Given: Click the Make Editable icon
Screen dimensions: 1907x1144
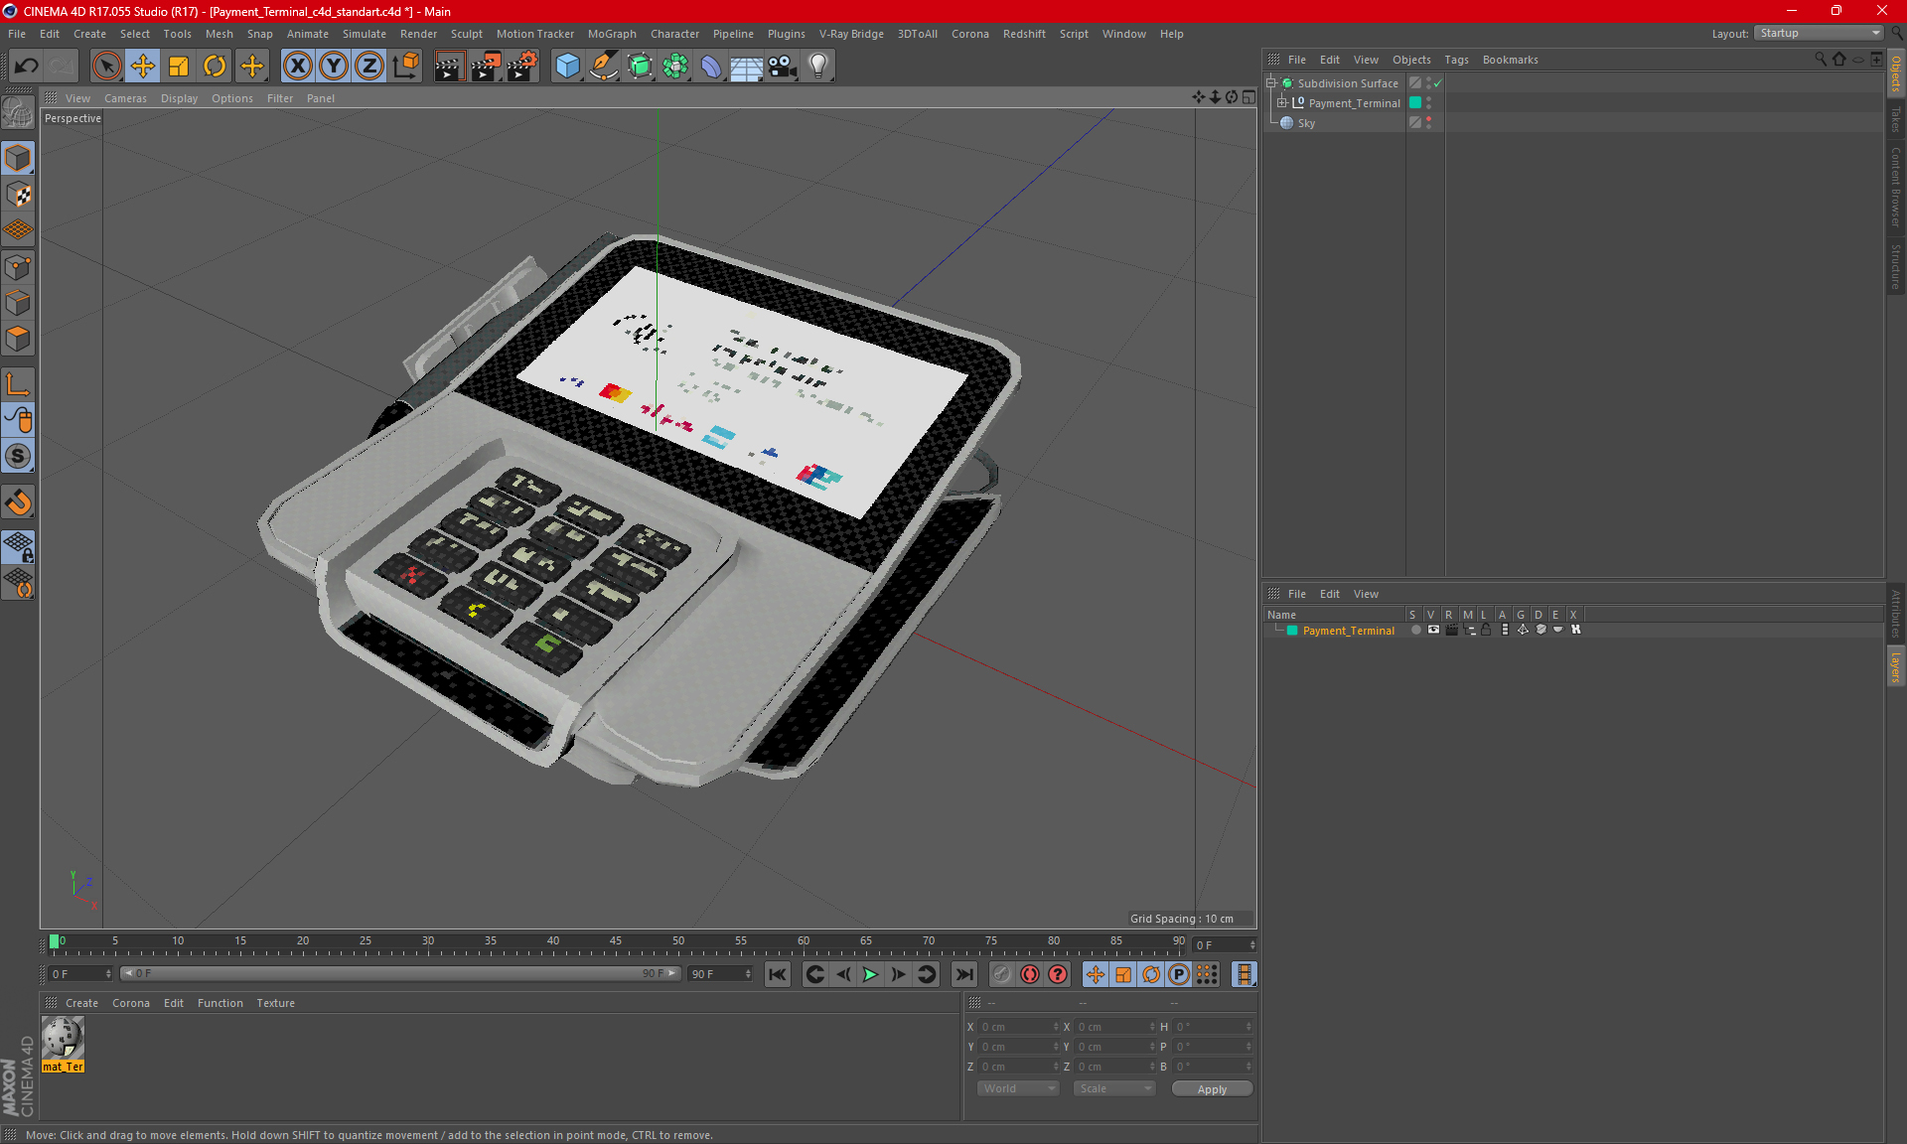Looking at the screenshot, I should 18,112.
